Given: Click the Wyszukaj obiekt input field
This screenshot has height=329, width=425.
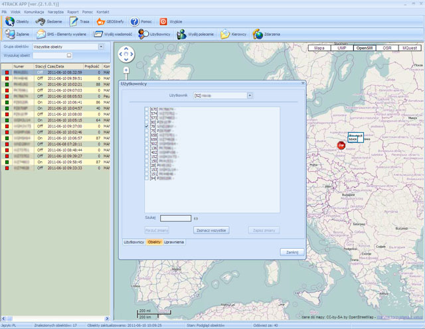Looking at the screenshot, I should coord(52,55).
